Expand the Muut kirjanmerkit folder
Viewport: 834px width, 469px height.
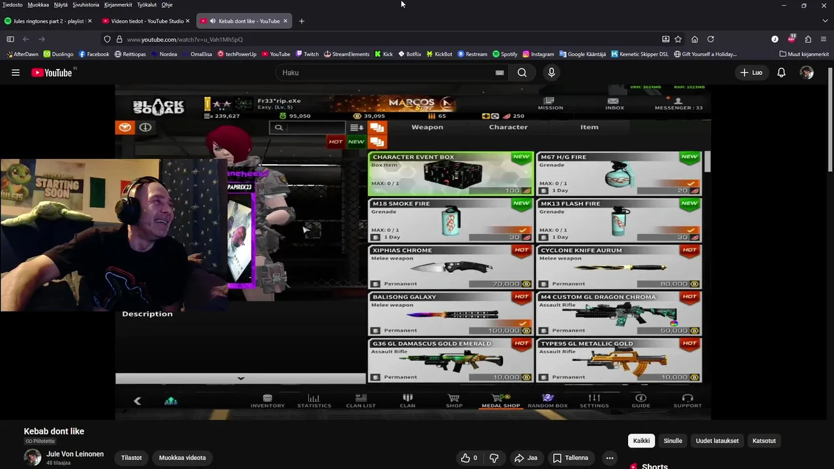804,54
